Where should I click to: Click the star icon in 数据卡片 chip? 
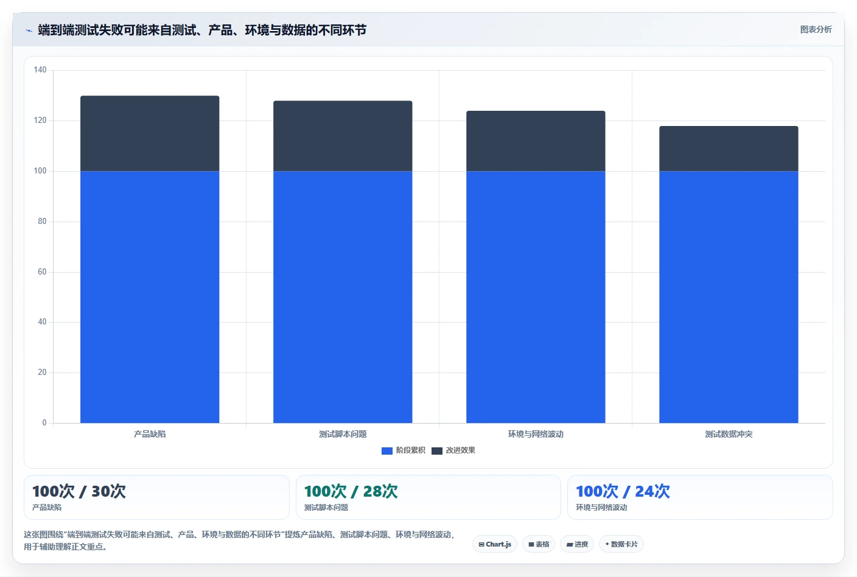pos(607,544)
